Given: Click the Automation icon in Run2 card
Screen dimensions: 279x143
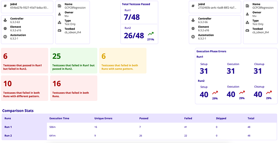Looking at the screenshot, I should [193, 37].
